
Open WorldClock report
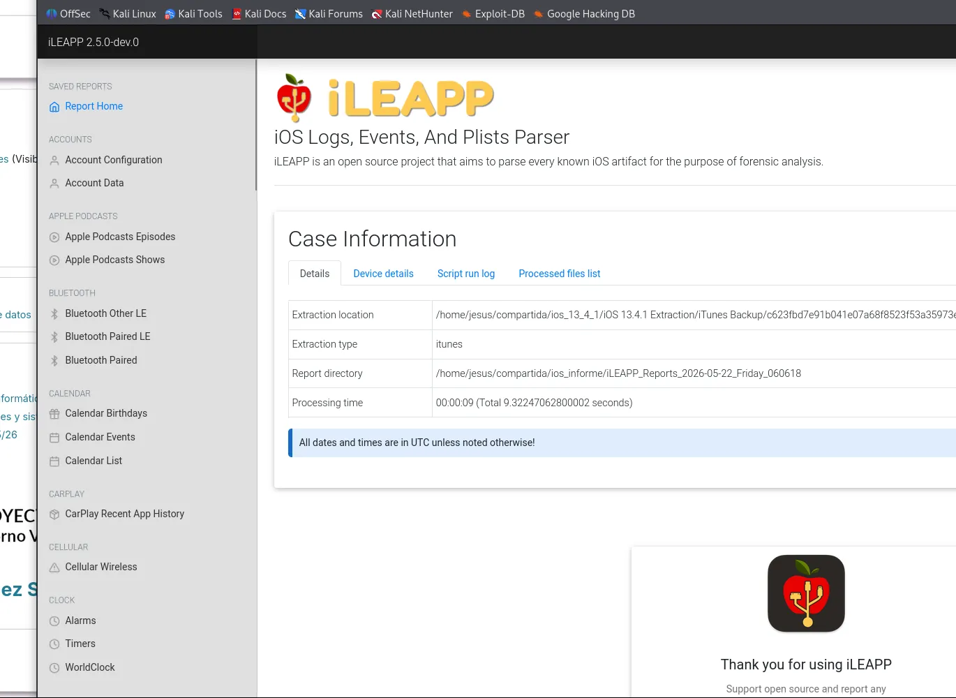tap(90, 667)
